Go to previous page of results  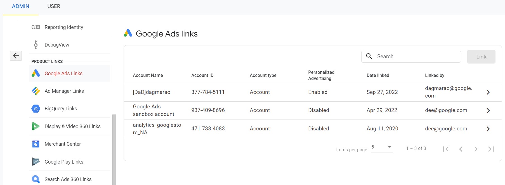[461, 149]
